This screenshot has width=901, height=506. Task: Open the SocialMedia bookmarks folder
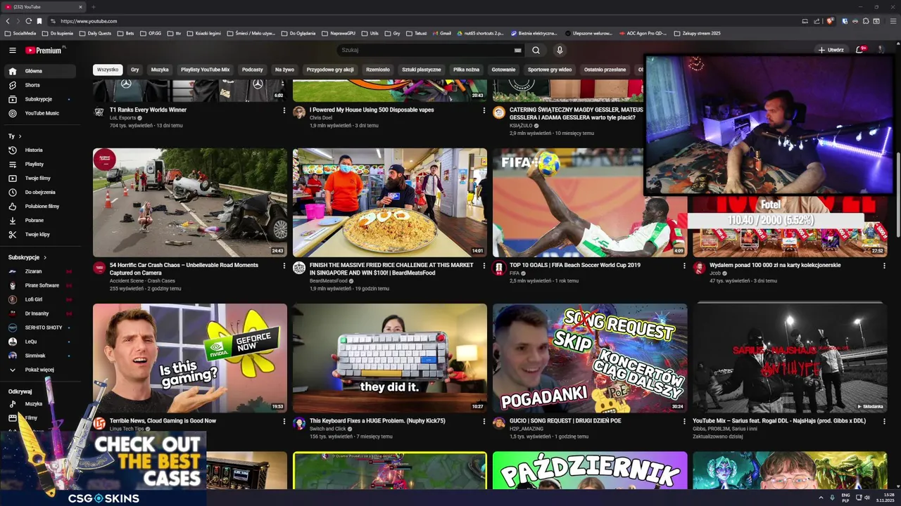pyautogui.click(x=20, y=33)
